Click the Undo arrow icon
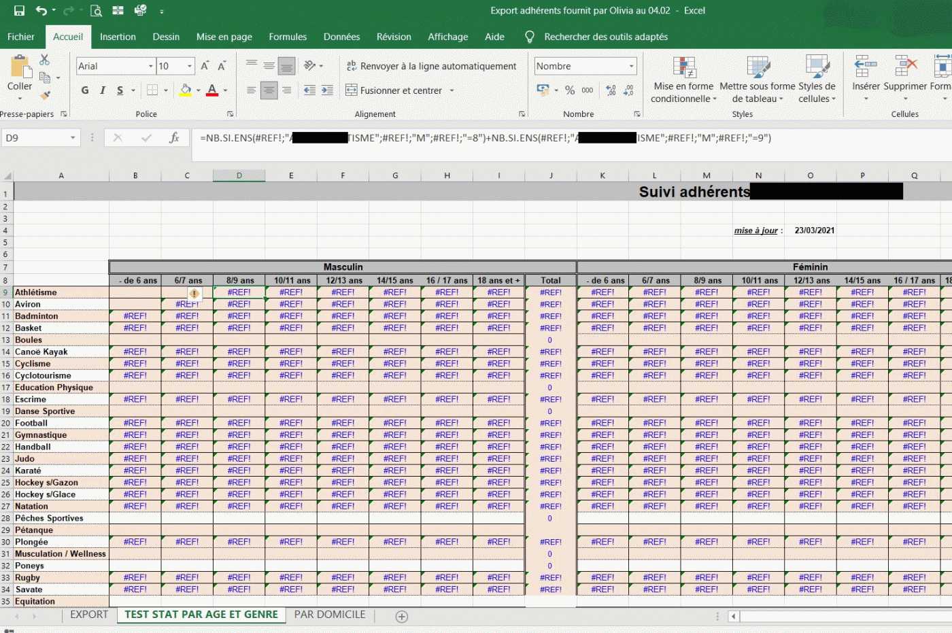 [x=41, y=11]
